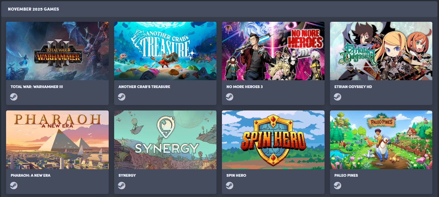Screen dimensions: 439x197
Task: Click Steam icon under No More Heroes 3
Action: click(x=230, y=97)
